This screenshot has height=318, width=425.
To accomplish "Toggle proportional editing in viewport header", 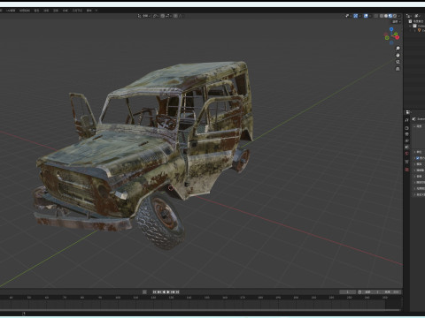I will 175,16.
